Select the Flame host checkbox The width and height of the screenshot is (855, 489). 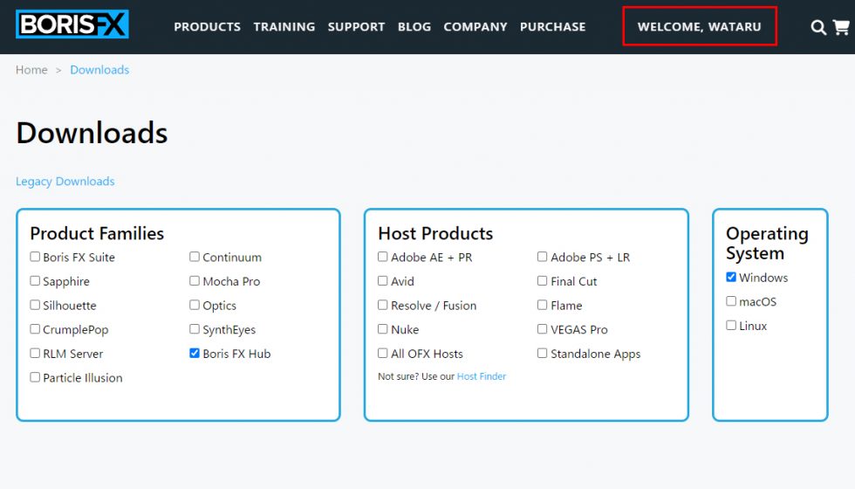pyautogui.click(x=543, y=305)
